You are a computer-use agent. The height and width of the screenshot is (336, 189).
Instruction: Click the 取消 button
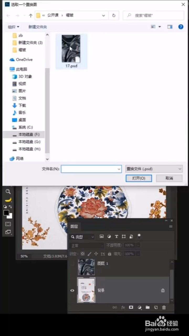pos(169,178)
